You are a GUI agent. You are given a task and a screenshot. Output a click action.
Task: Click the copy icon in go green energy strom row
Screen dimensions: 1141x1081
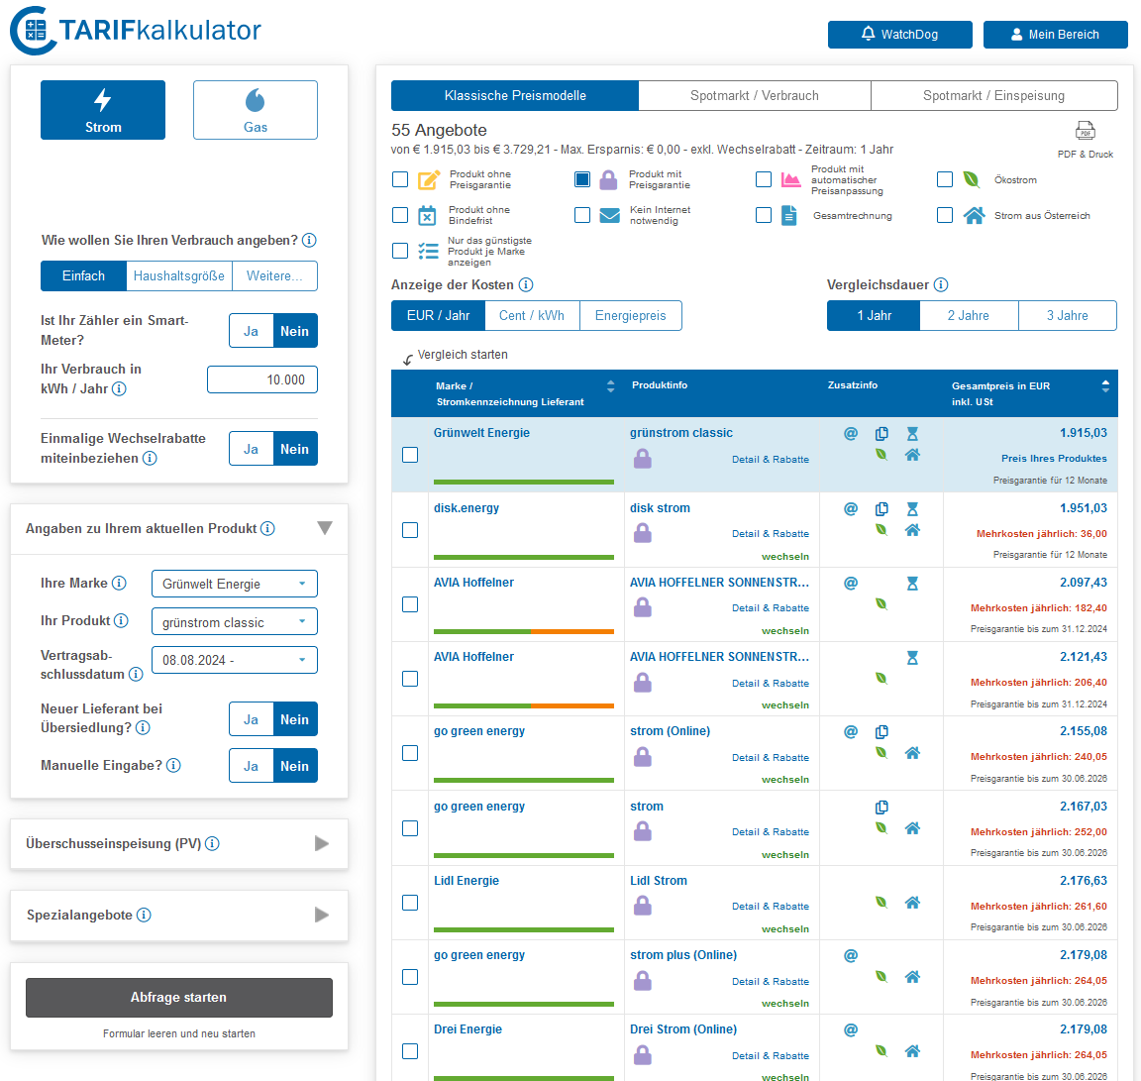[882, 807]
